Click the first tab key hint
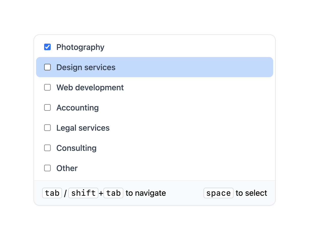The width and height of the screenshot is (314, 250). click(x=52, y=193)
